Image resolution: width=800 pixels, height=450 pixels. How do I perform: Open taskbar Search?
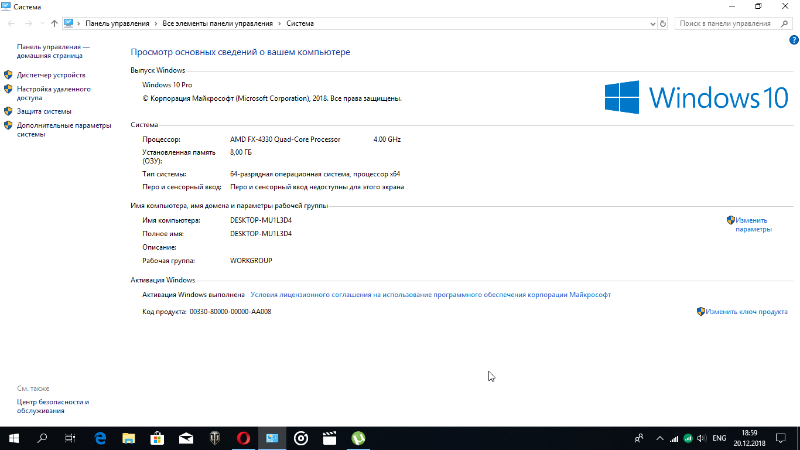(x=42, y=438)
